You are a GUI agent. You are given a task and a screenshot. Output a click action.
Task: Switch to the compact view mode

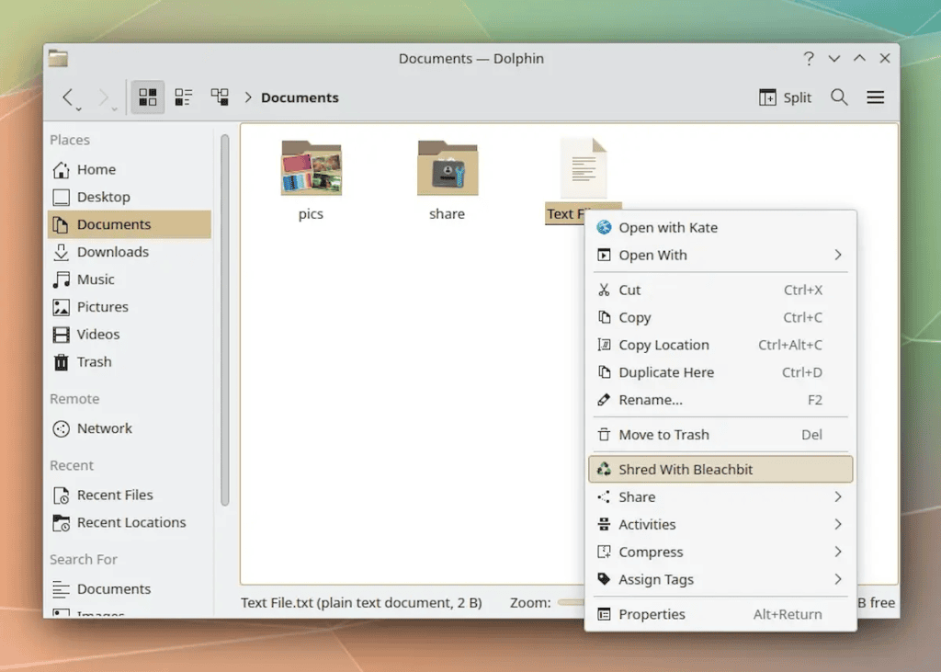point(183,97)
